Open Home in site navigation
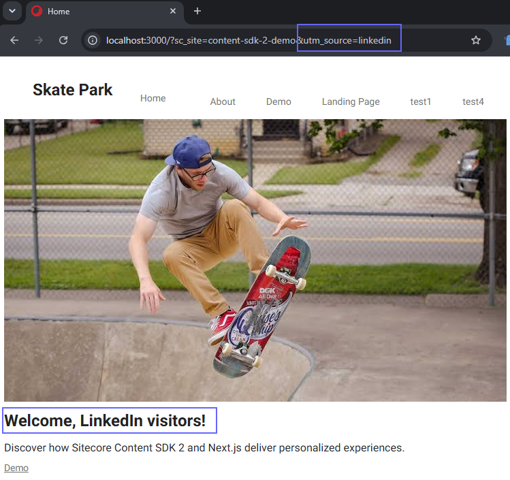510x480 pixels. pos(153,98)
